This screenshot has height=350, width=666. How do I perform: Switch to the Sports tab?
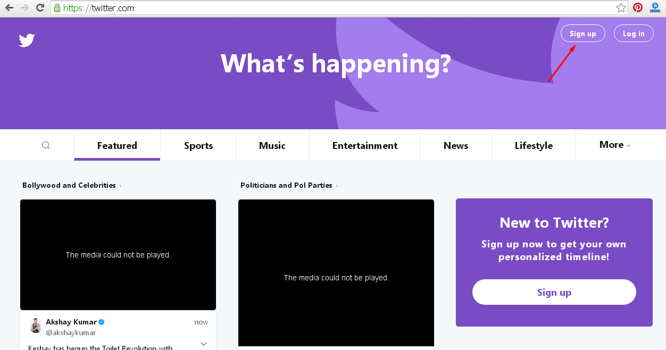click(x=198, y=145)
